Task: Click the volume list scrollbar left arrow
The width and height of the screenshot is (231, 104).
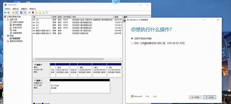Action: pyautogui.click(x=34, y=59)
